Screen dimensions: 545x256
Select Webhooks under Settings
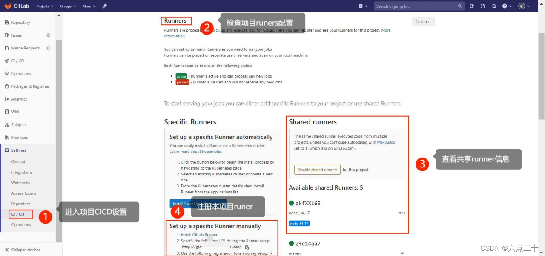coord(20,183)
